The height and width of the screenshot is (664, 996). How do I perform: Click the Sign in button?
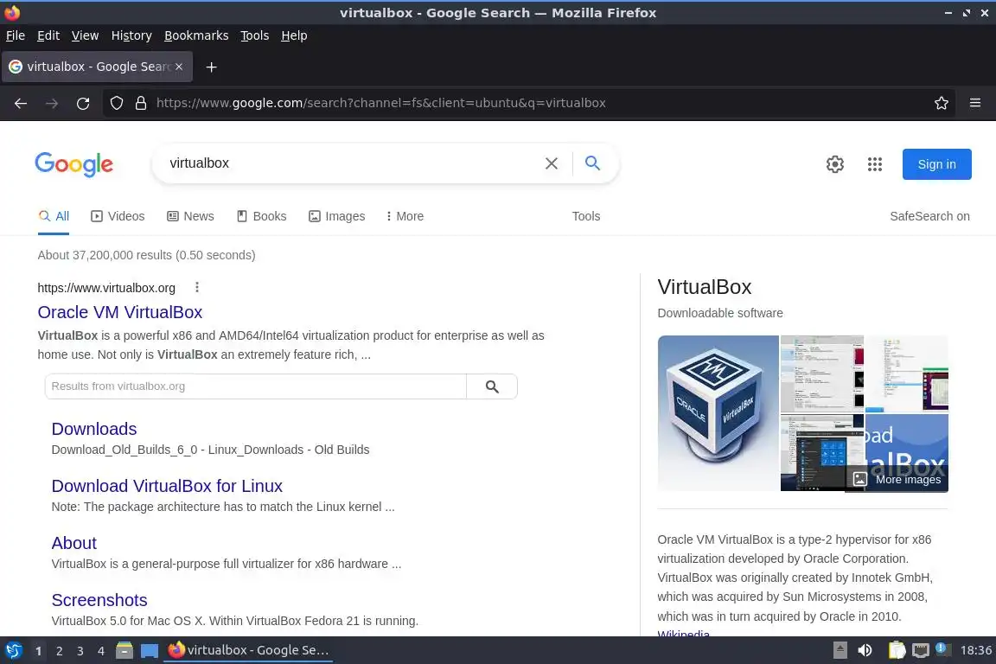coord(936,164)
